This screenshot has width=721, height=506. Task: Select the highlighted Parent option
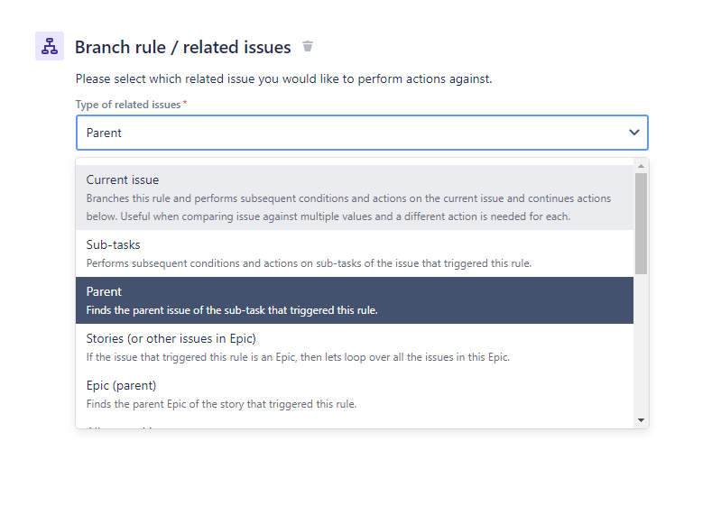coord(355,300)
